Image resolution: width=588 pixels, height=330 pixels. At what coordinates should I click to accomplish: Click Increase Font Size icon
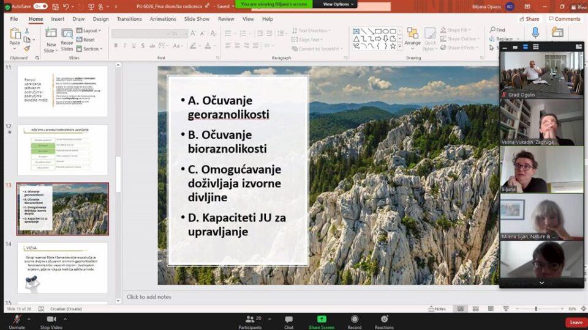coord(193,33)
